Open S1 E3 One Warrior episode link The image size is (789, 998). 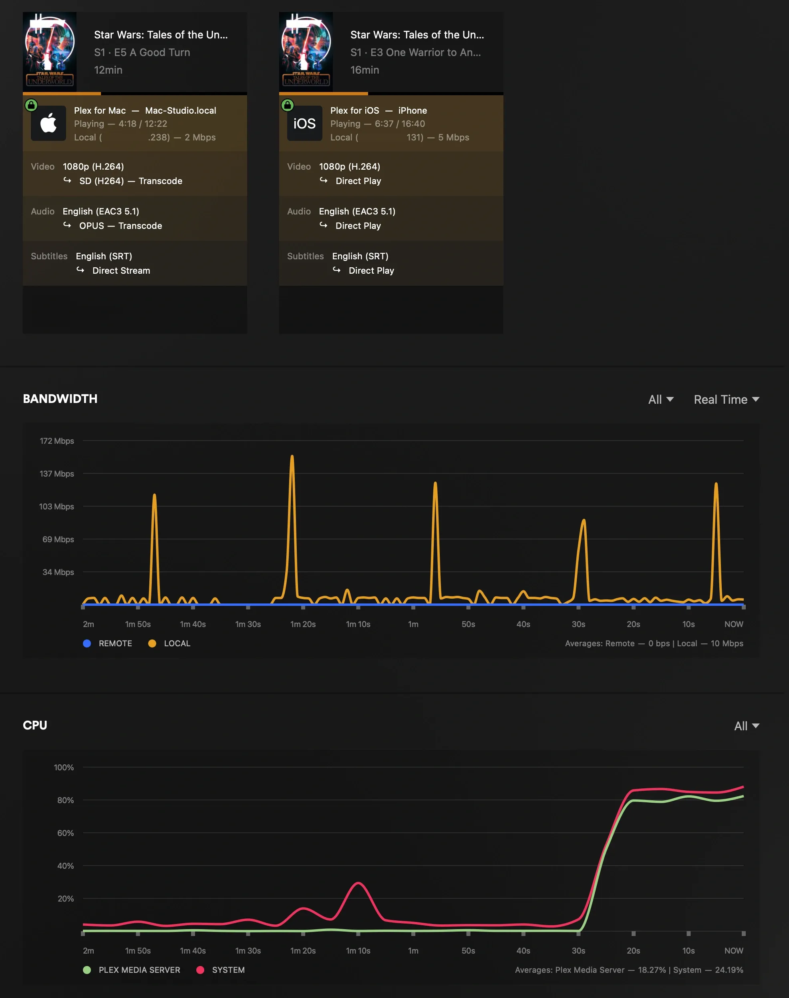(x=415, y=52)
